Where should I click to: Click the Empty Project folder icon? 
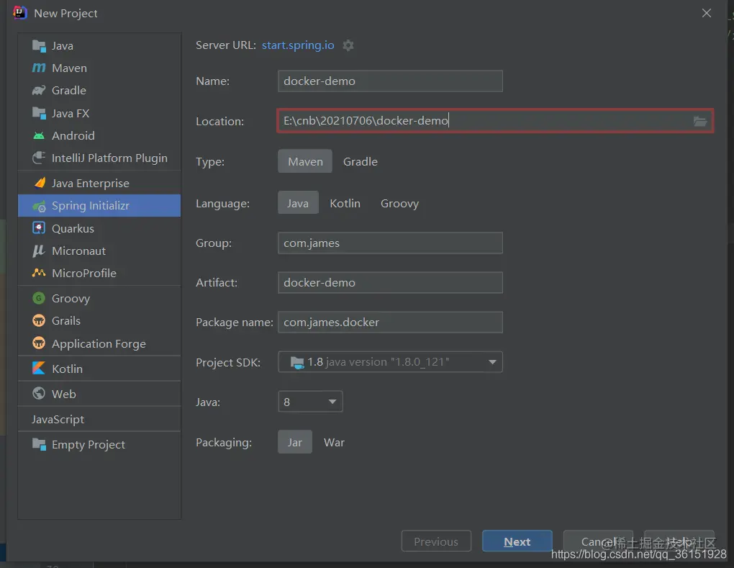(x=39, y=444)
